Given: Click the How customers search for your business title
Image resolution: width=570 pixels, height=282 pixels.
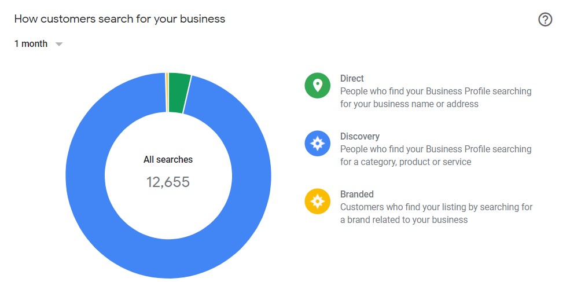Looking at the screenshot, I should 120,19.
